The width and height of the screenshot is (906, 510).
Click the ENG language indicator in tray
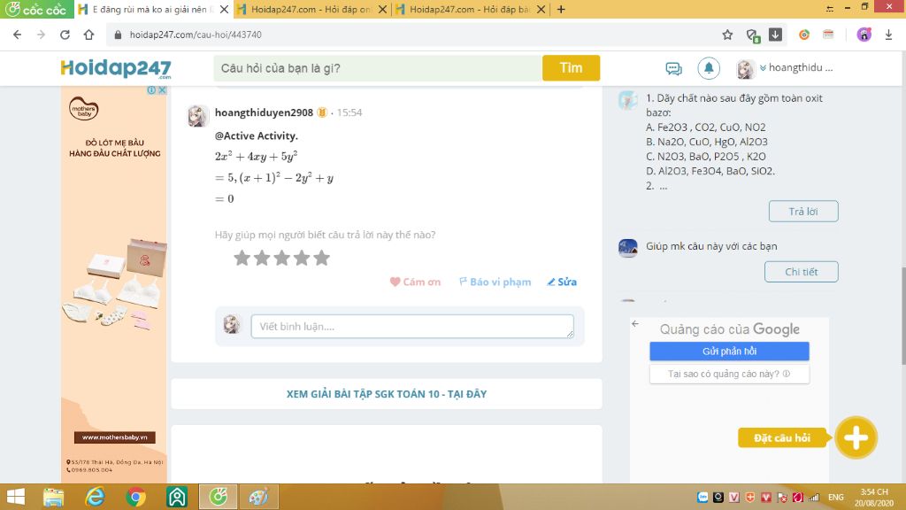pyautogui.click(x=835, y=497)
